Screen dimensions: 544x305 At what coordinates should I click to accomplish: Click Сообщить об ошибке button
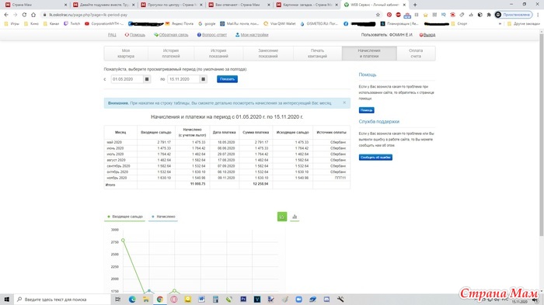pyautogui.click(x=375, y=158)
